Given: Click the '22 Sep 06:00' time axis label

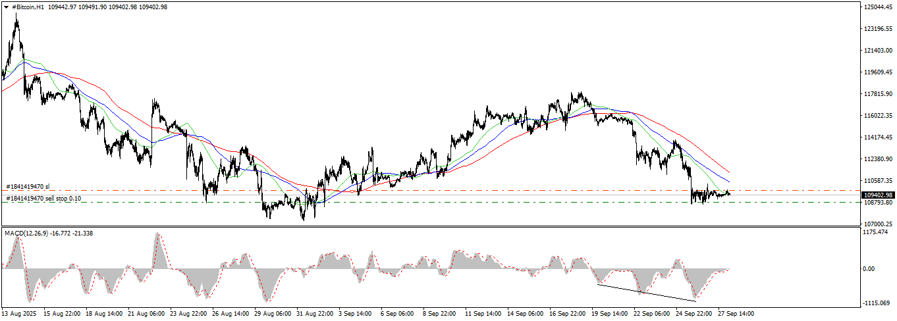Looking at the screenshot, I should [x=650, y=314].
